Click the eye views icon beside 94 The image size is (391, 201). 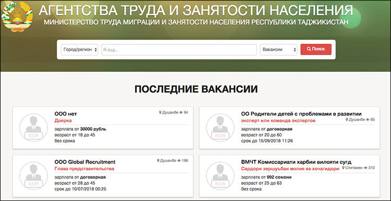[x=181, y=112]
